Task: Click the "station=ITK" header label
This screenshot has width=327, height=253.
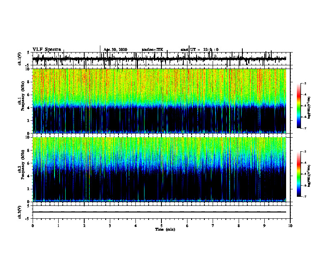Action: click(x=152, y=50)
